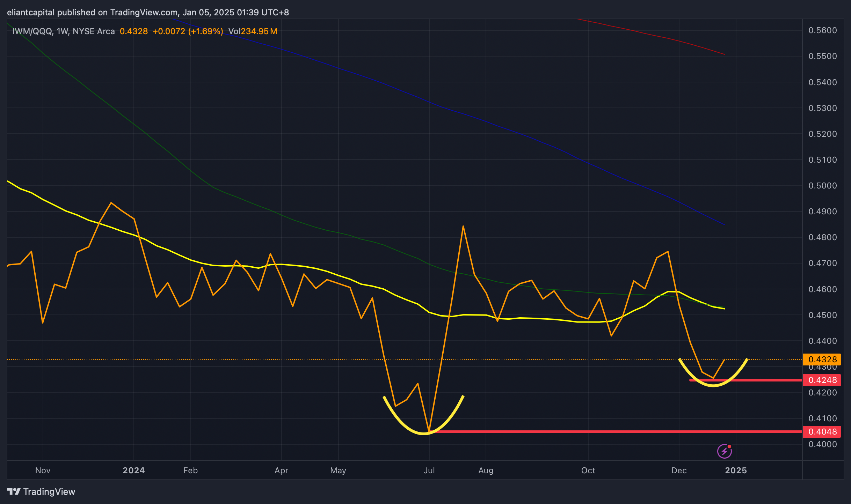The height and width of the screenshot is (504, 851).
Task: Click the 2025 label on time axis
Action: [736, 470]
